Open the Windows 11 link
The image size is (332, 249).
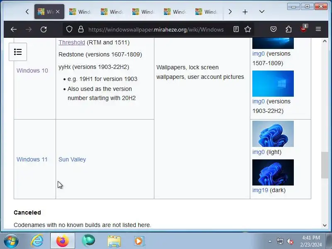32,159
